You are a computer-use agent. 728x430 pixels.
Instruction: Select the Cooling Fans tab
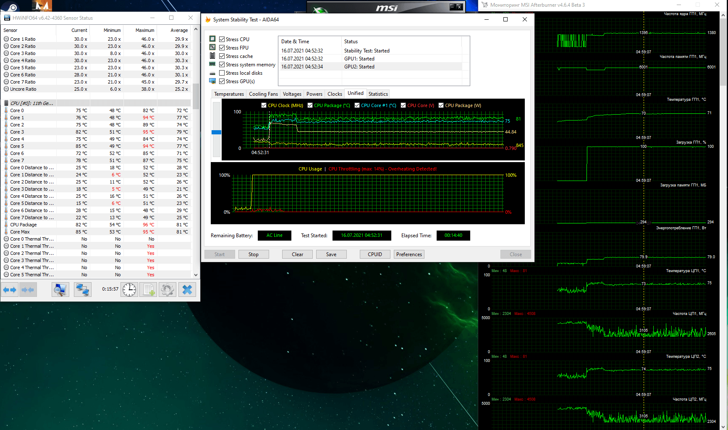click(x=263, y=94)
